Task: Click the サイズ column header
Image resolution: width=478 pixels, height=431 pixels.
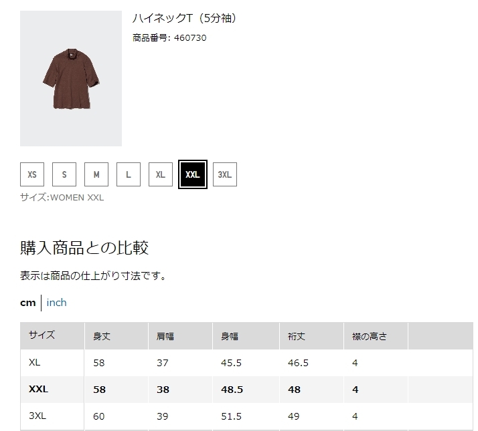Action: (x=42, y=335)
